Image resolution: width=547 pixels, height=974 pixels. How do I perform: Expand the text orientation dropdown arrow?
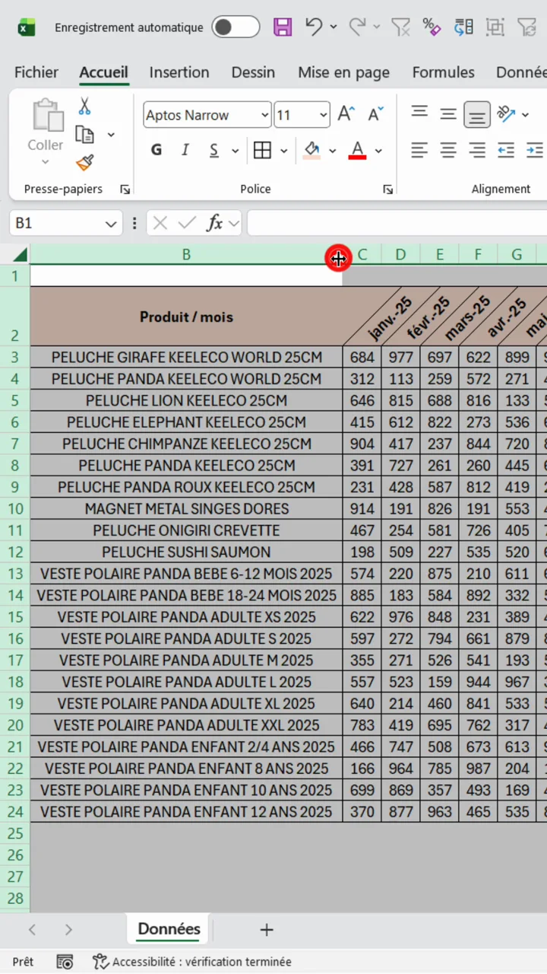point(525,115)
